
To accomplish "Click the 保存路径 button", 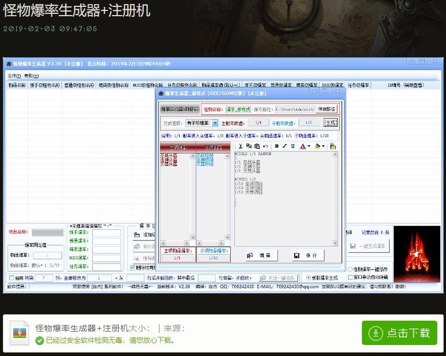I will point(326,109).
